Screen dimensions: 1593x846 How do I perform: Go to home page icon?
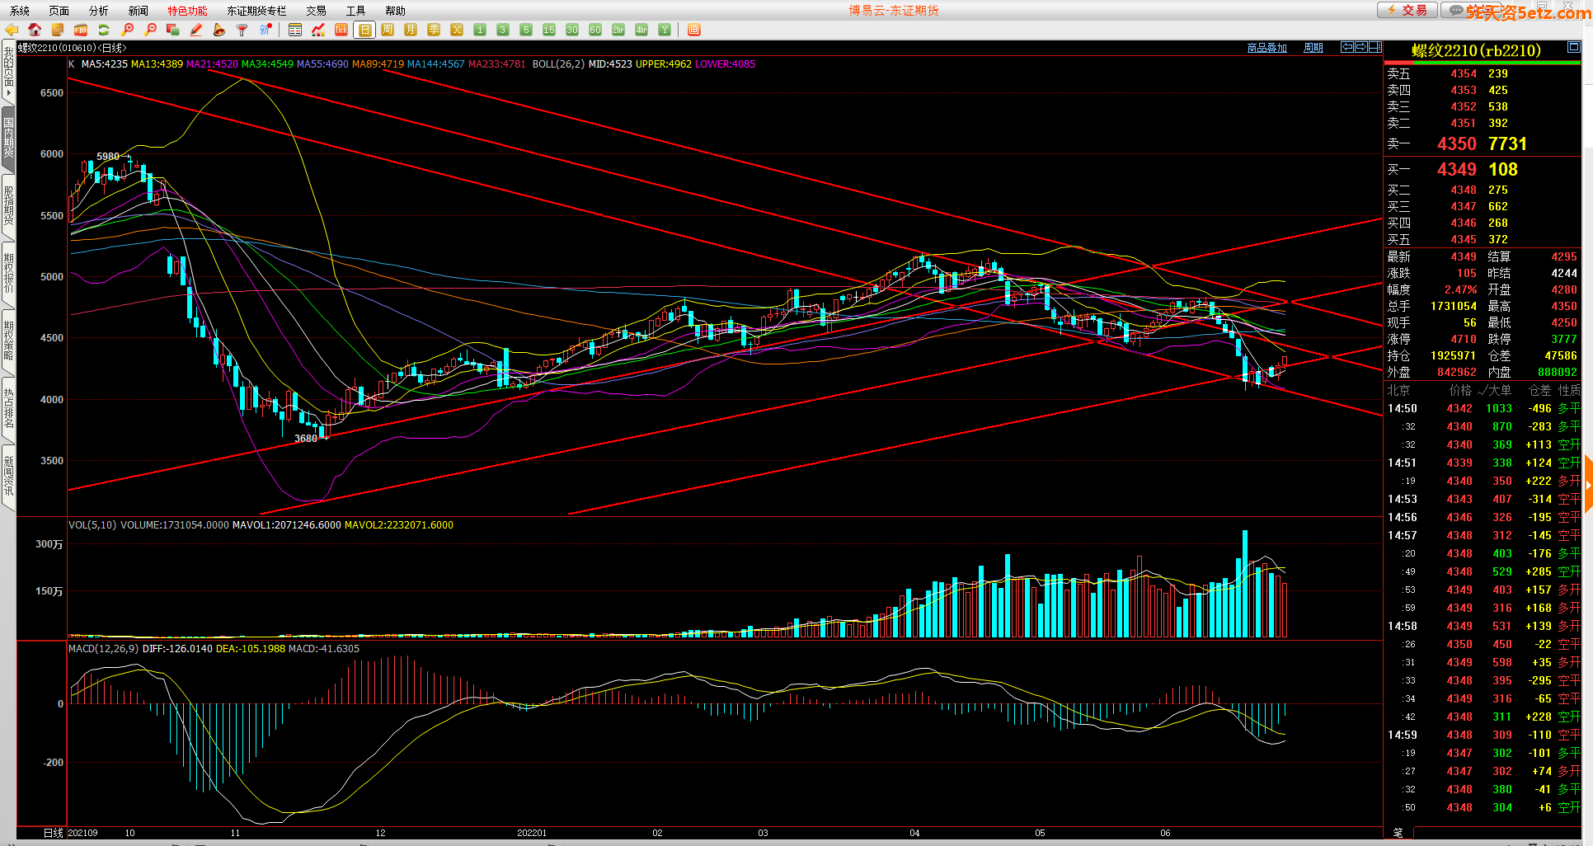click(x=35, y=31)
